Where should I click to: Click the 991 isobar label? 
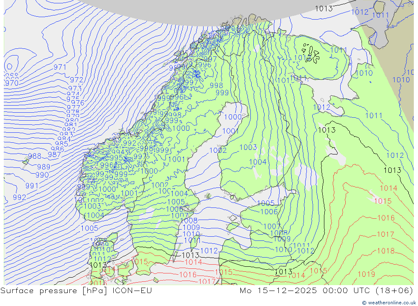click(32, 186)
